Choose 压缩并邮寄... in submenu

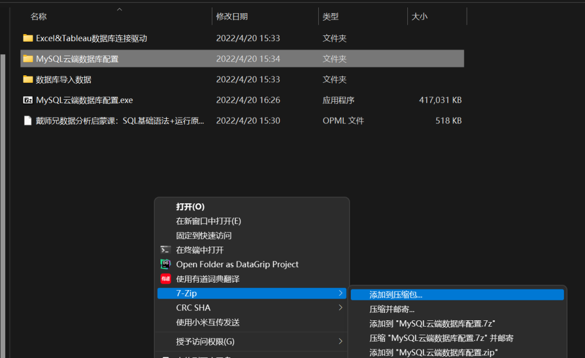click(392, 309)
